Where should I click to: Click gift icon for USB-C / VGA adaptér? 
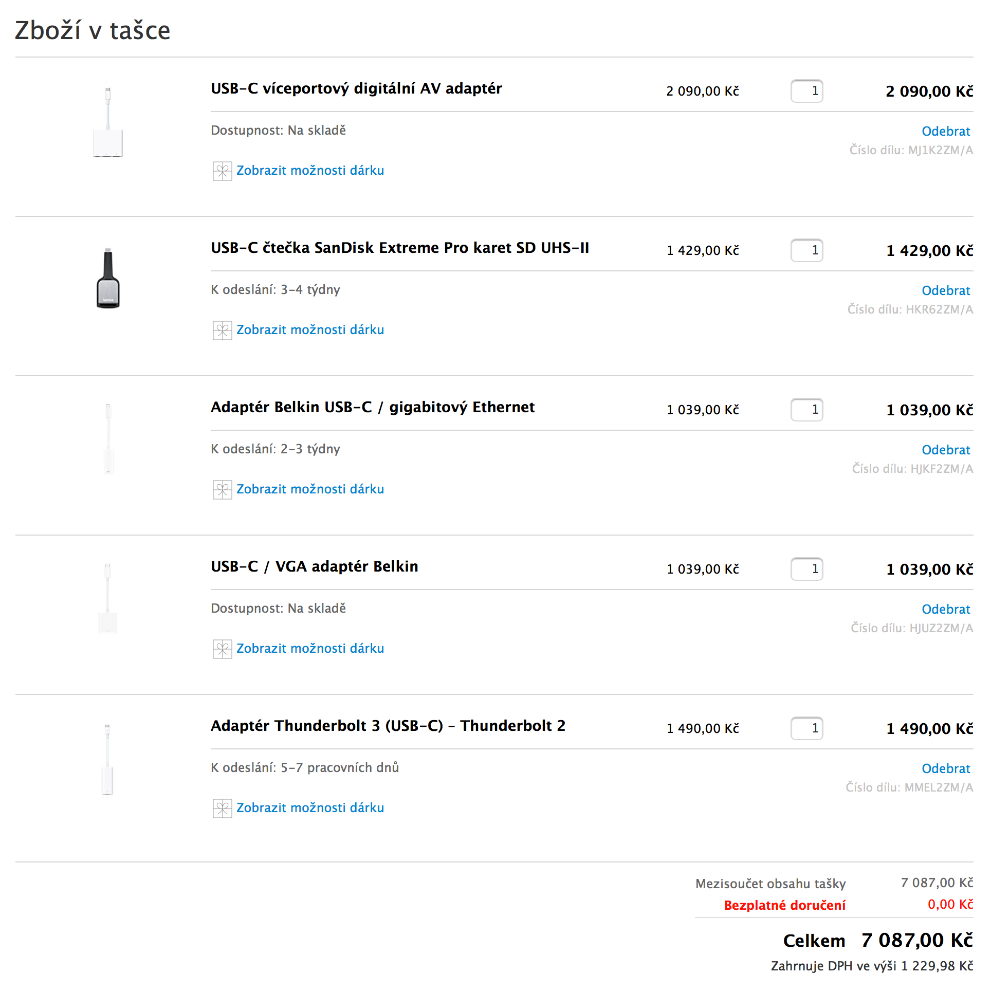tap(222, 649)
